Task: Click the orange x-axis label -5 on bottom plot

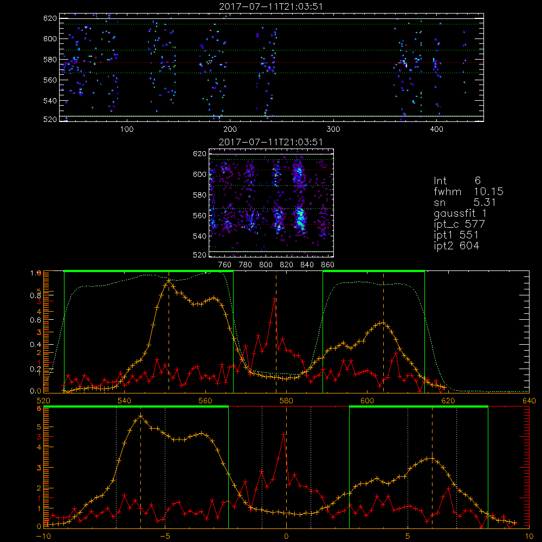Action: 165,537
